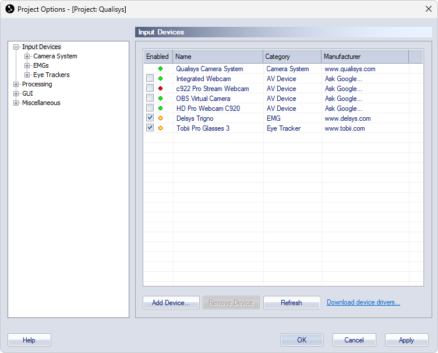Click the Qualisys logo icon in title bar
The height and width of the screenshot is (353, 438).
click(x=9, y=9)
